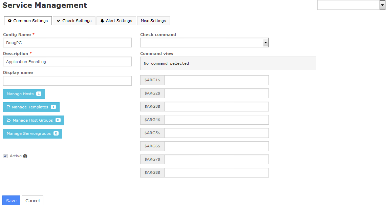
Task: Click the Cancel button
Action: coord(33,201)
